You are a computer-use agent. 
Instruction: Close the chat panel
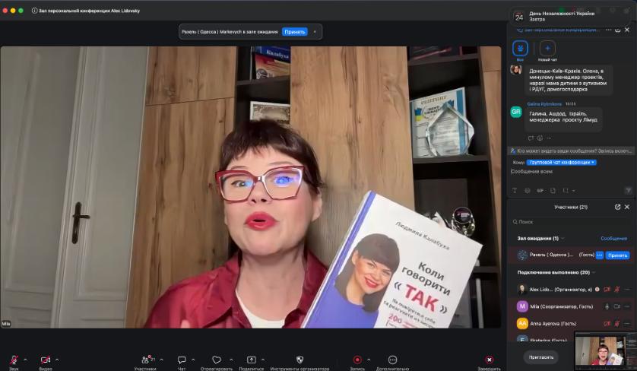(627, 30)
